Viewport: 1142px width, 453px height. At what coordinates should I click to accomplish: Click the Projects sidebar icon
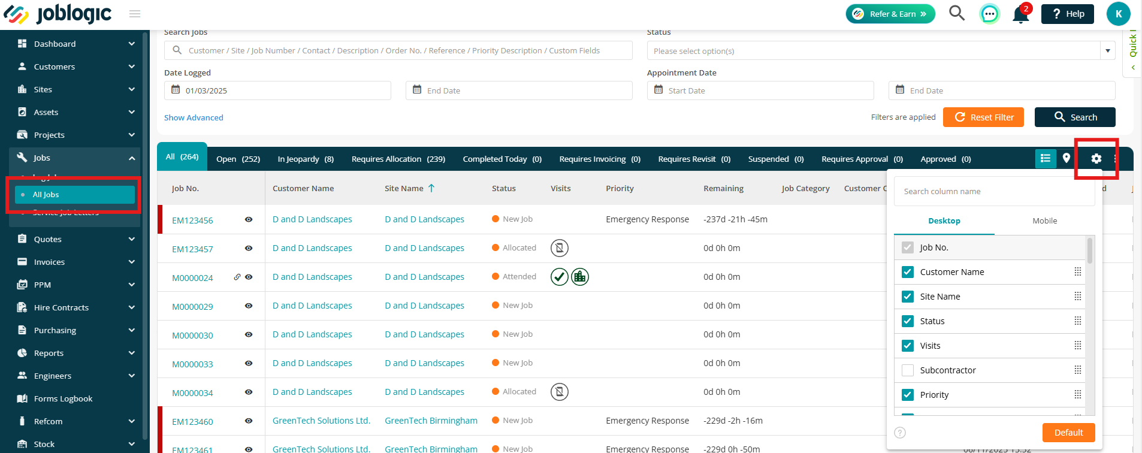click(x=22, y=135)
